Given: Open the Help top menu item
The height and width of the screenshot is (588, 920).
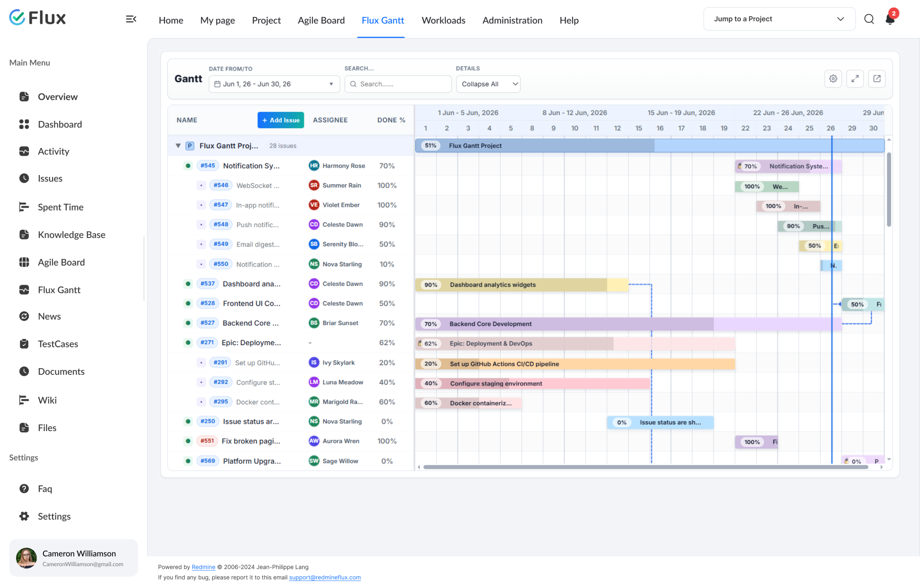Looking at the screenshot, I should point(569,20).
